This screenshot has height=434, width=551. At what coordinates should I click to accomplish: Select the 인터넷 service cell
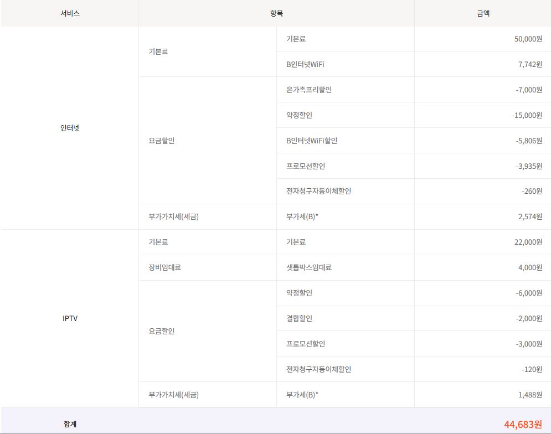[70, 128]
